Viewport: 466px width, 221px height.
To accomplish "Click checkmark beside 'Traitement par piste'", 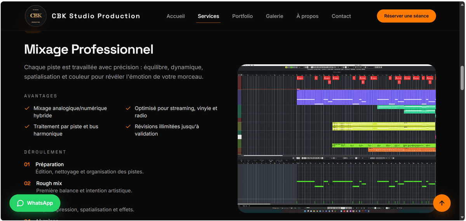I will pos(27,126).
